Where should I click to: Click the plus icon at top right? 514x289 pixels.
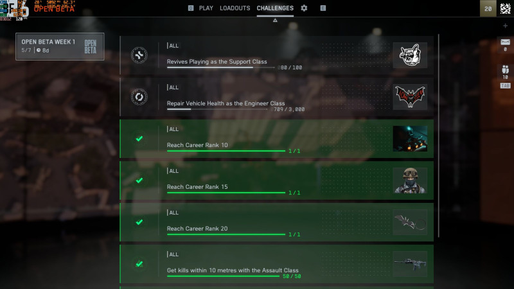[505, 26]
